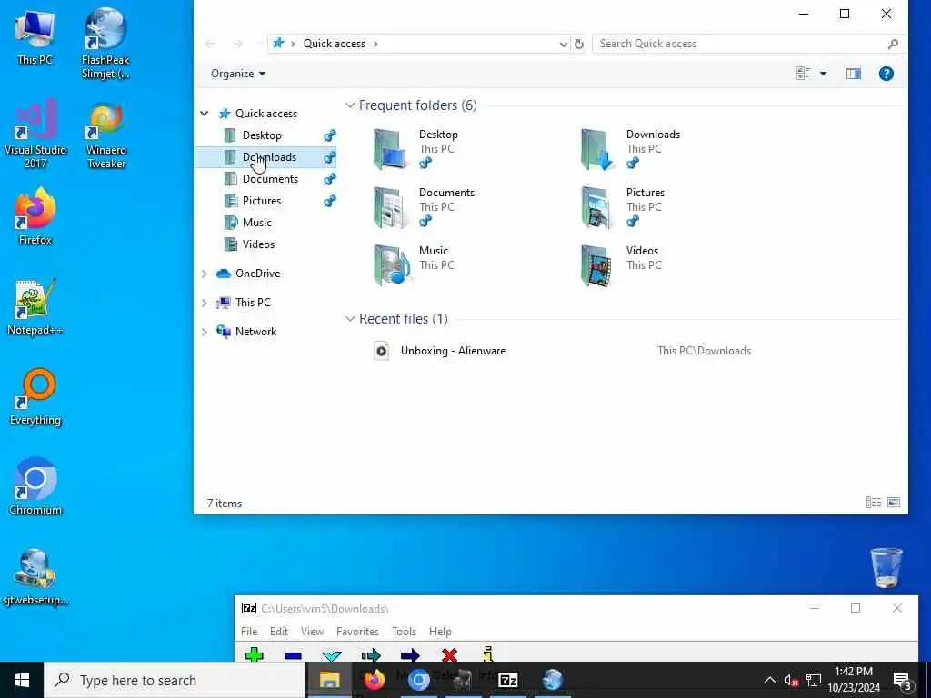Select OneDrive in the navigation pane
Screen dimensions: 931x698
click(x=257, y=274)
